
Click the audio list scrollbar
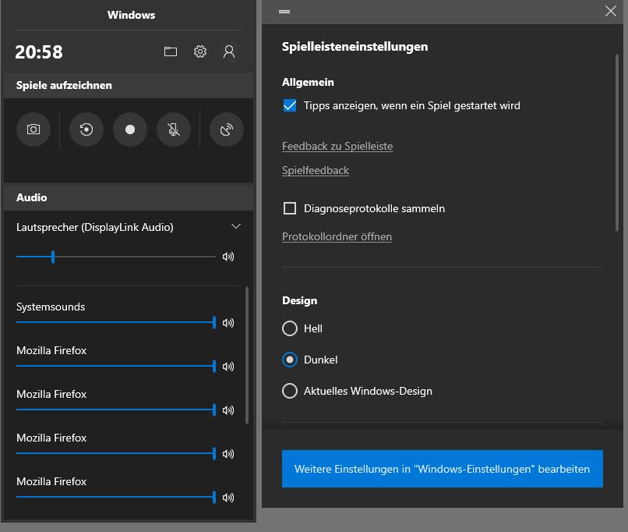click(x=247, y=355)
